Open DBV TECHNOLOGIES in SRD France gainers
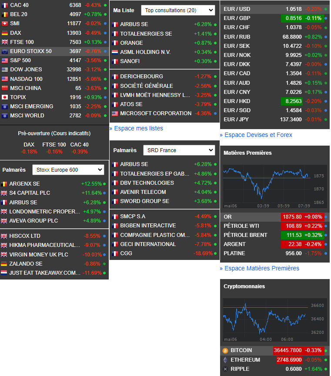The width and height of the screenshot is (331, 376). click(164, 183)
